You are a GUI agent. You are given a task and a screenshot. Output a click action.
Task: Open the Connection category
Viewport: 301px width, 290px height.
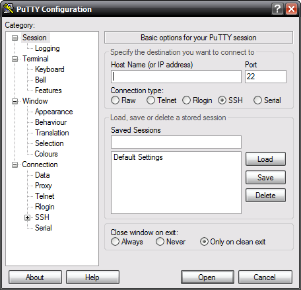[40, 164]
